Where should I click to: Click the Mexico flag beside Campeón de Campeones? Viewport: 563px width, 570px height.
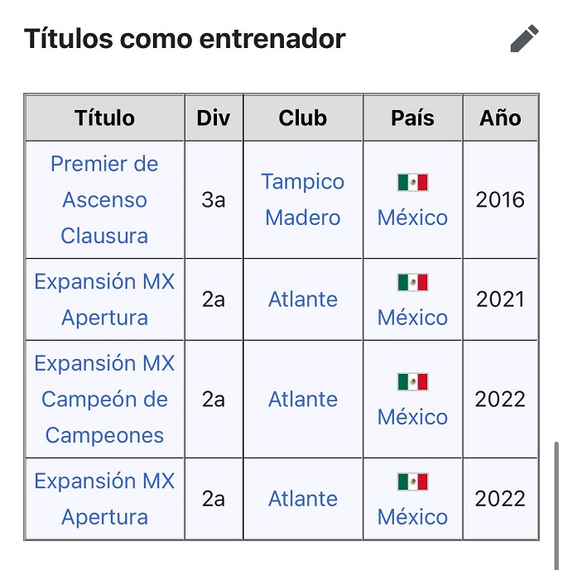(412, 381)
